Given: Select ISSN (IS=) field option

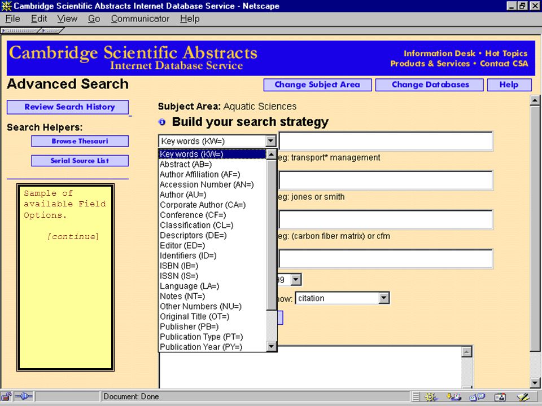Looking at the screenshot, I should 213,276.
